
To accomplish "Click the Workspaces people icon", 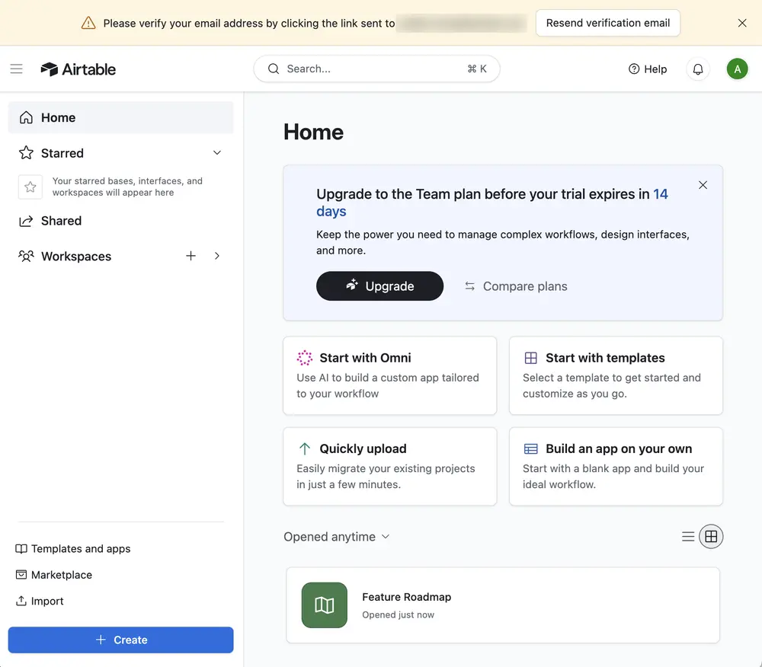I will (26, 256).
